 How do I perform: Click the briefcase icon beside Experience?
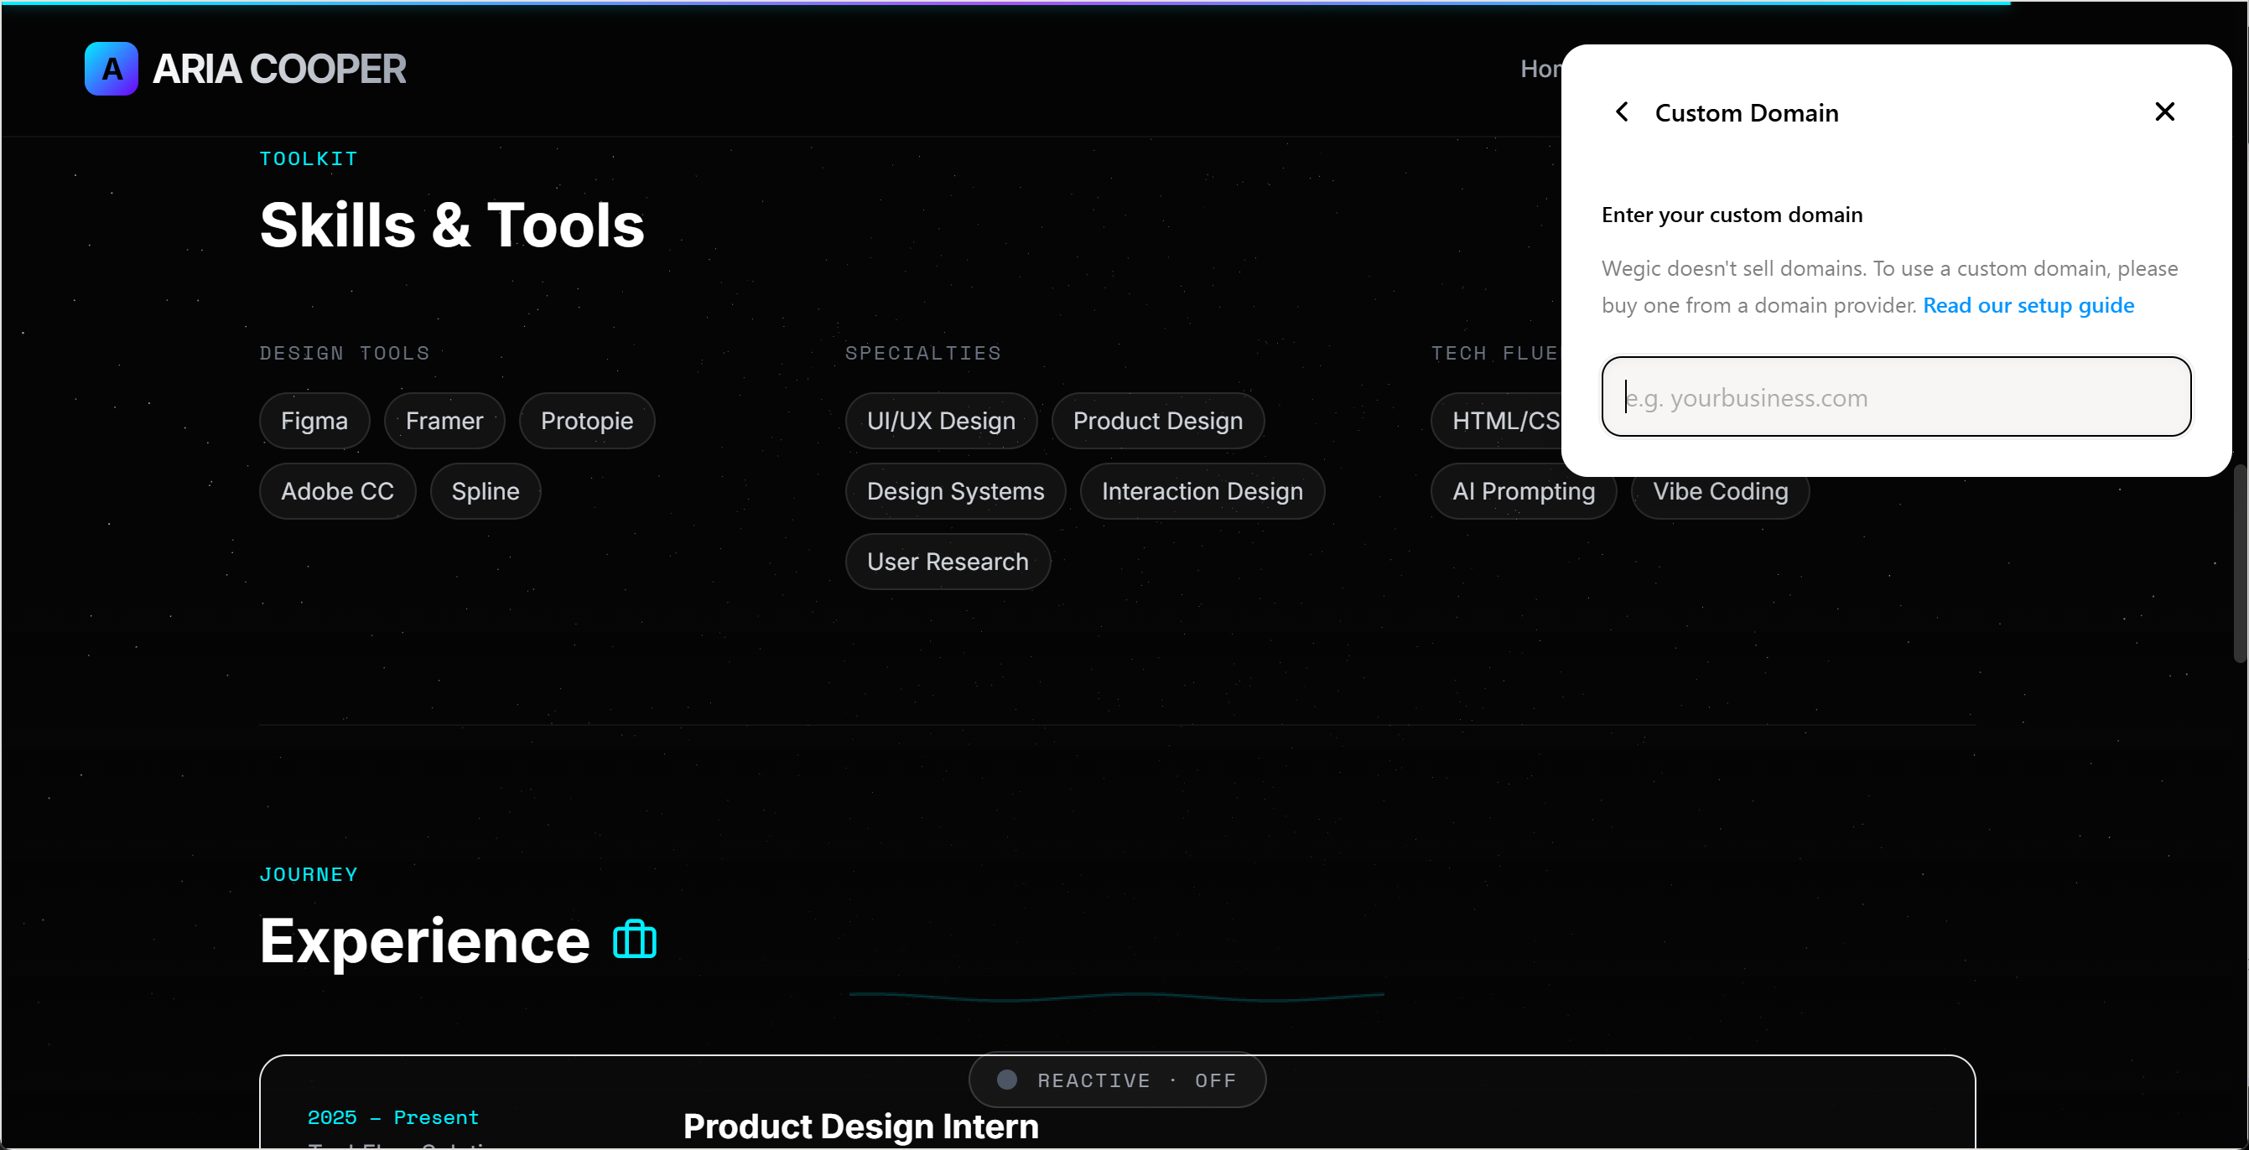click(635, 940)
